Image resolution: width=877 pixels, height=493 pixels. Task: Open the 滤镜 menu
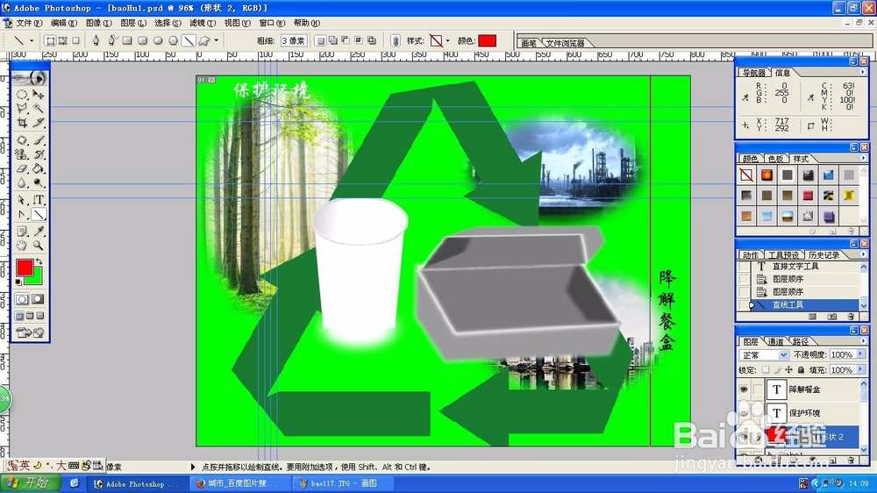[202, 23]
